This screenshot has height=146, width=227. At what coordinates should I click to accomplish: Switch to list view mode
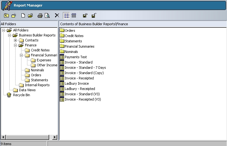[x=66, y=15]
